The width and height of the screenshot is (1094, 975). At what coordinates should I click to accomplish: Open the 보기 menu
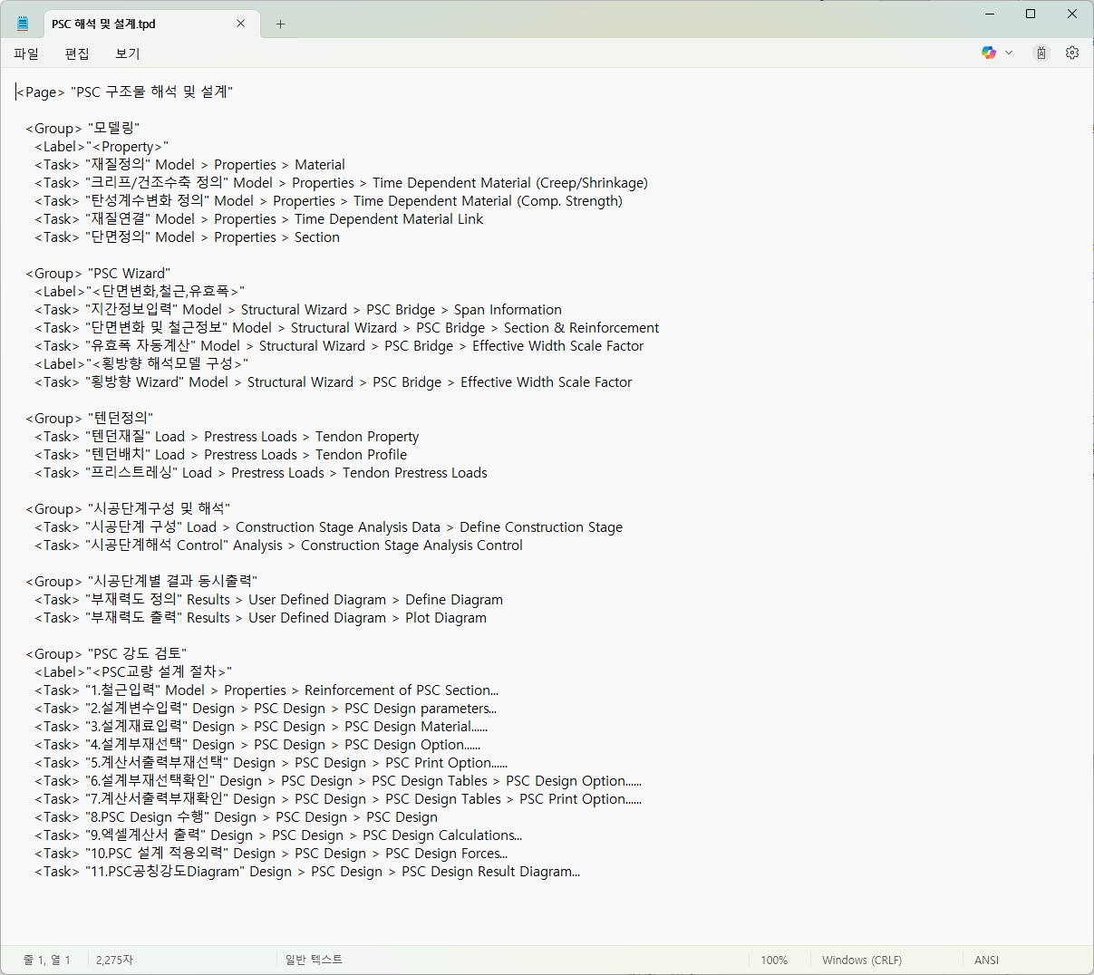pos(127,53)
